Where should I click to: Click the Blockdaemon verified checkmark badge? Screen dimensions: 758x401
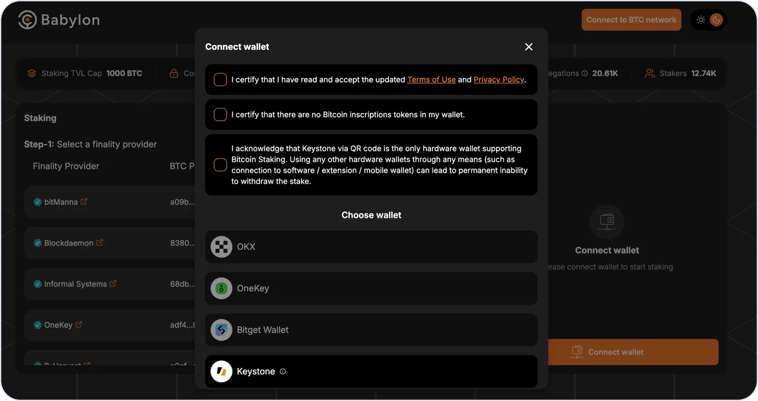click(37, 243)
